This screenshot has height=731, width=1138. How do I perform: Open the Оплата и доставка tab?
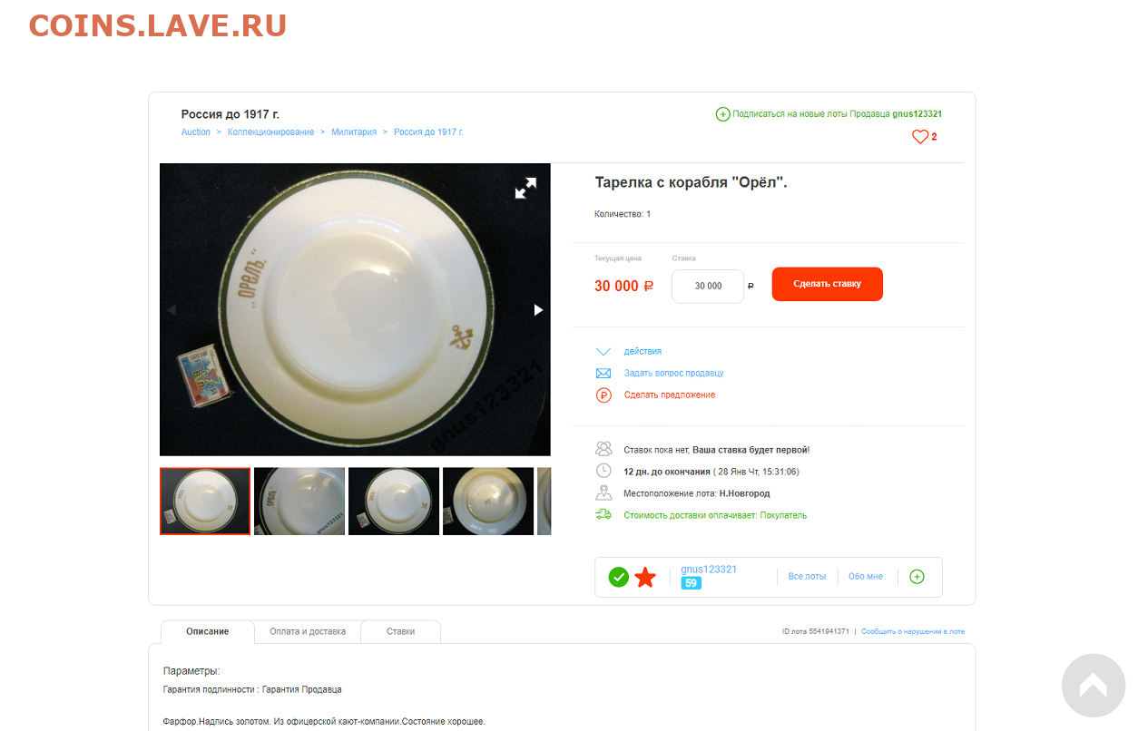pyautogui.click(x=308, y=631)
